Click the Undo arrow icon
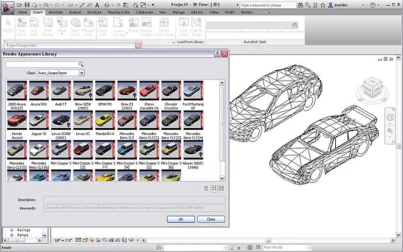Viewport: 403px width, 252px height. 46,5
